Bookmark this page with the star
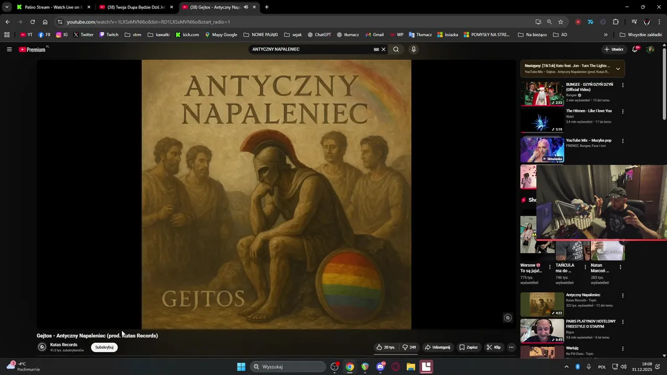The width and height of the screenshot is (667, 375). (x=561, y=22)
